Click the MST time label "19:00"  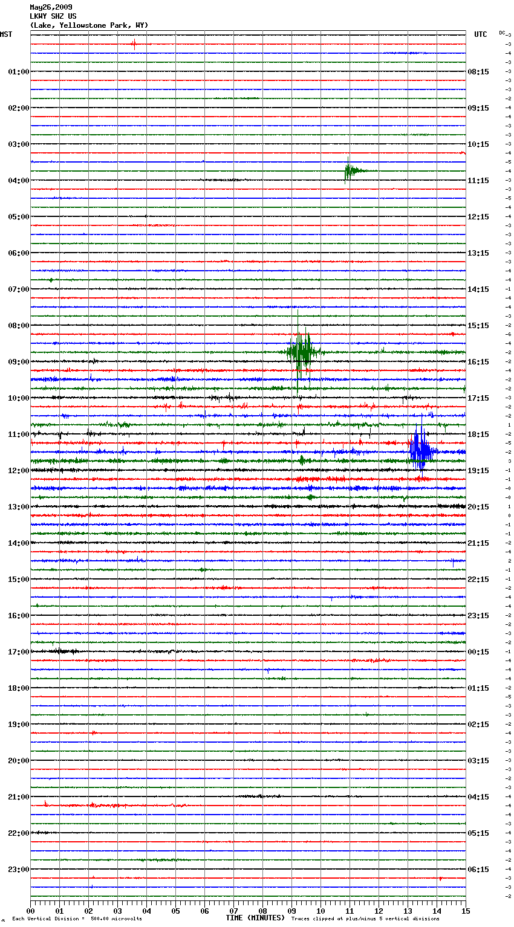pos(19,725)
